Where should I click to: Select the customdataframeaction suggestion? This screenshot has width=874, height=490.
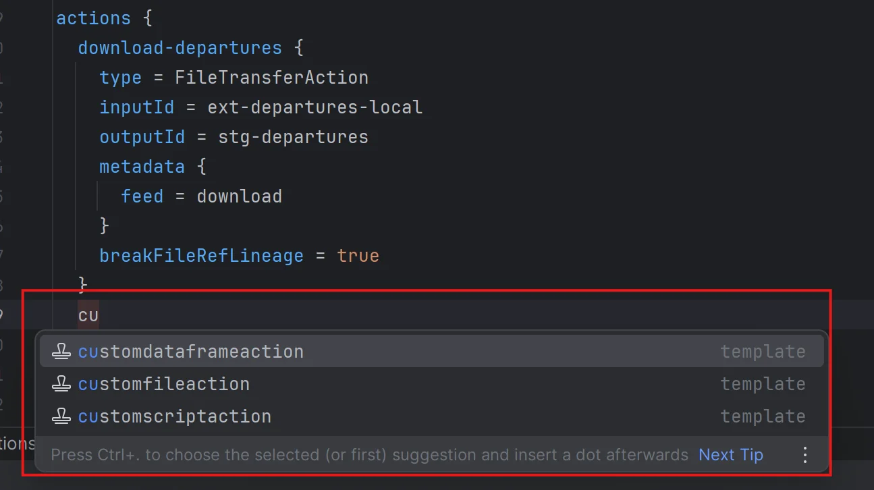click(190, 351)
